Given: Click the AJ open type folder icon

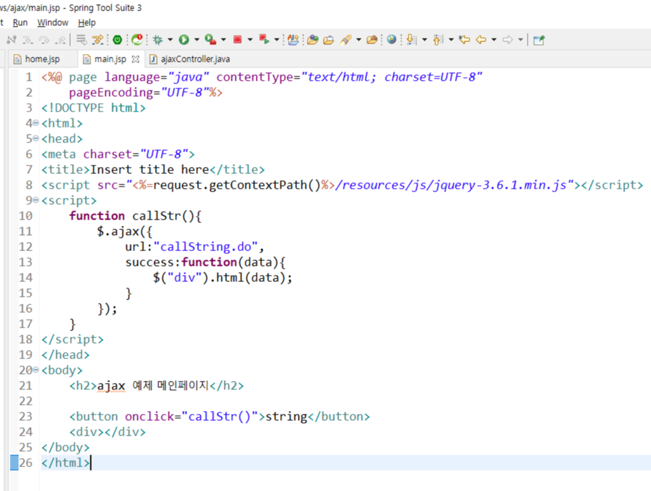Looking at the screenshot, I should [294, 40].
